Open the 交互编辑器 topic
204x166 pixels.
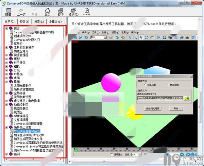click(21, 120)
